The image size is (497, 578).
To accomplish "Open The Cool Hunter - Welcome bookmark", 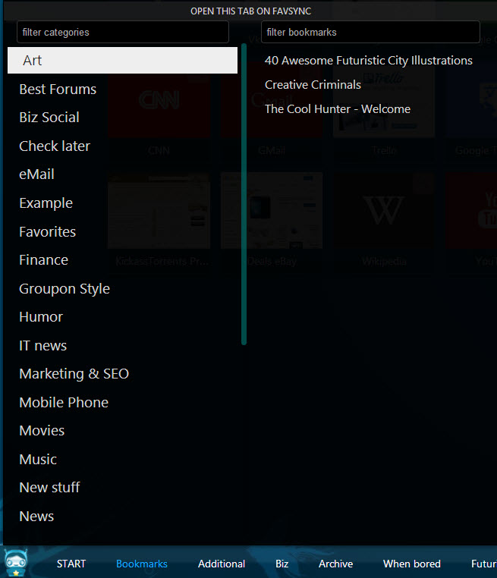I will coord(338,109).
